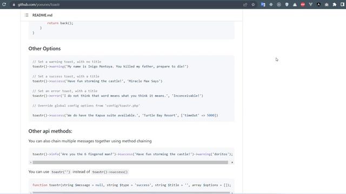Open the black circle A extension icon
Image resolution: width=346 pixels, height=194 pixels.
coord(318,5)
